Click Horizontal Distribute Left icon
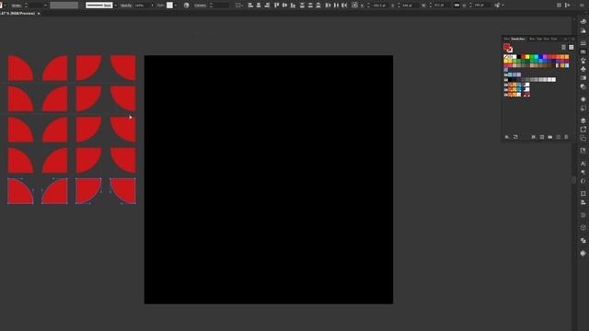Image resolution: width=589 pixels, height=331 pixels. [328, 6]
